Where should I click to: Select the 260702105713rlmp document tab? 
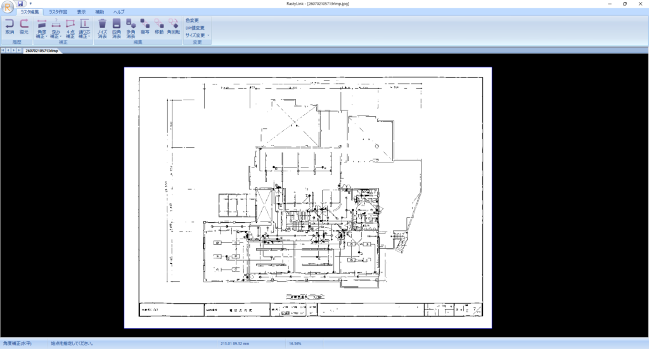tap(42, 51)
